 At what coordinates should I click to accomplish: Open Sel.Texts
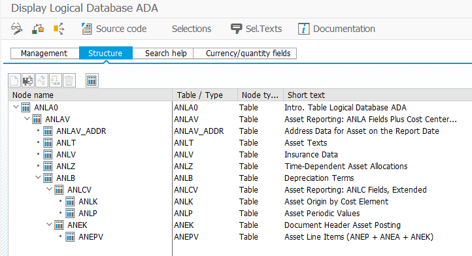click(x=256, y=29)
